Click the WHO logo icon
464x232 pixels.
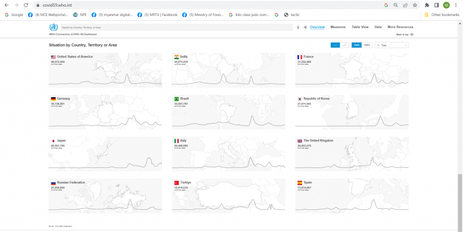tap(54, 27)
